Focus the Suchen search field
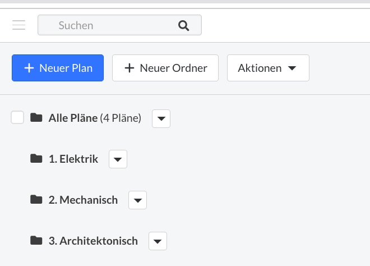Image resolution: width=370 pixels, height=266 pixels. point(119,25)
